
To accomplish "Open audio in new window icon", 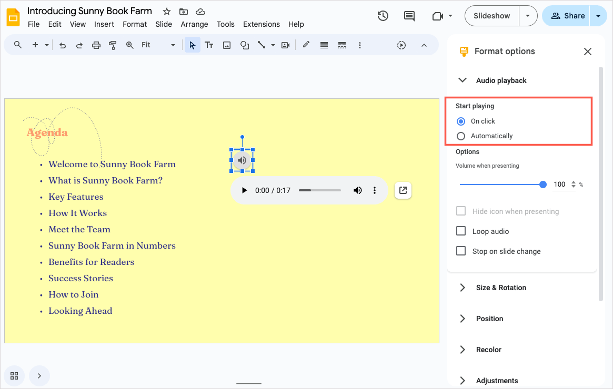I will tap(403, 190).
